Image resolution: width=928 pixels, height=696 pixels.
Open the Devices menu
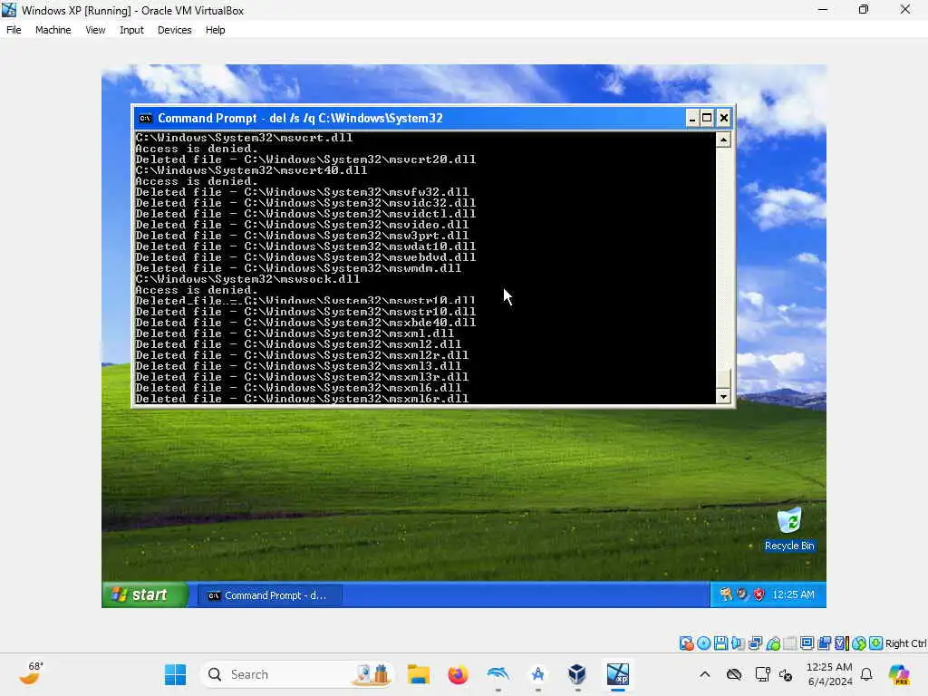175,30
